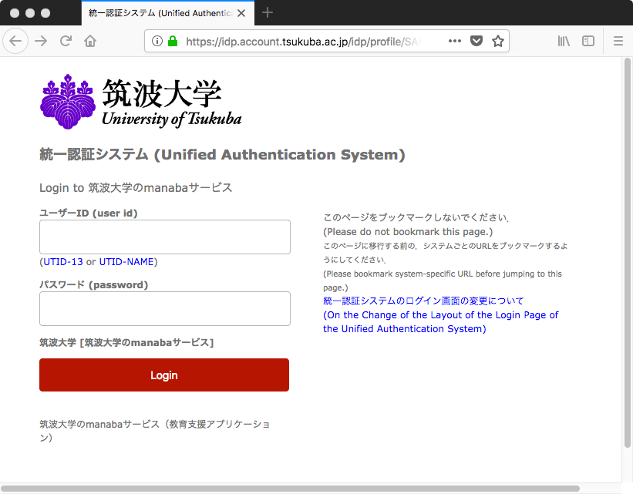Click the horizontal page scrollbar
Image resolution: width=633 pixels, height=494 pixels.
coord(290,489)
